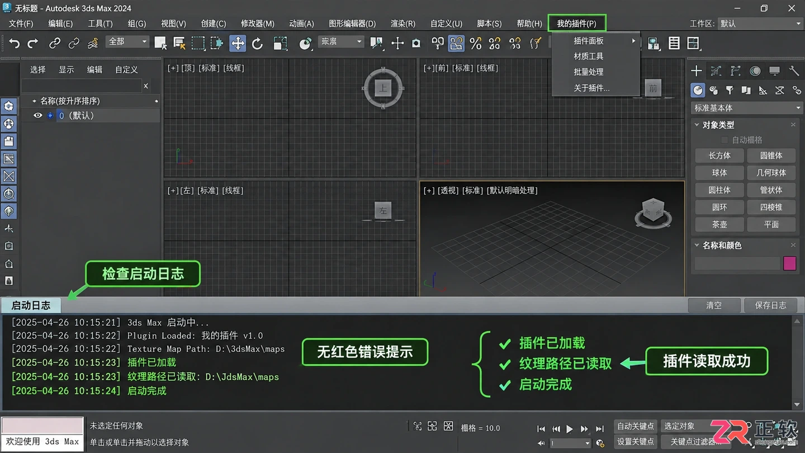Activate the Select and Move tool
The width and height of the screenshot is (805, 453).
[238, 43]
